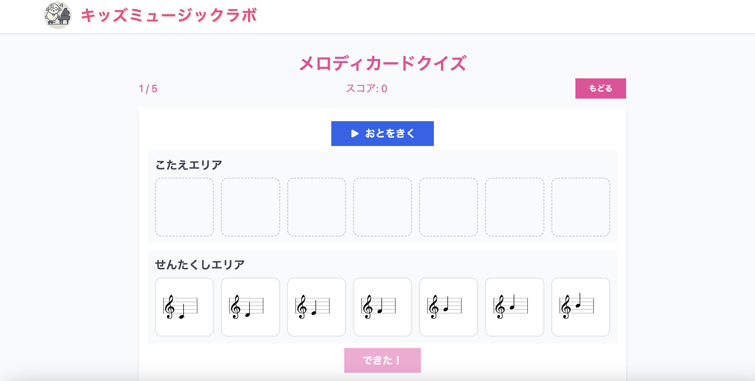Submit answer with the できた！ button
This screenshot has width=755, height=381.
[382, 360]
